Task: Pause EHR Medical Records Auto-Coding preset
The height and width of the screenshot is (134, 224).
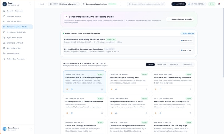Action: [x=156, y=113]
